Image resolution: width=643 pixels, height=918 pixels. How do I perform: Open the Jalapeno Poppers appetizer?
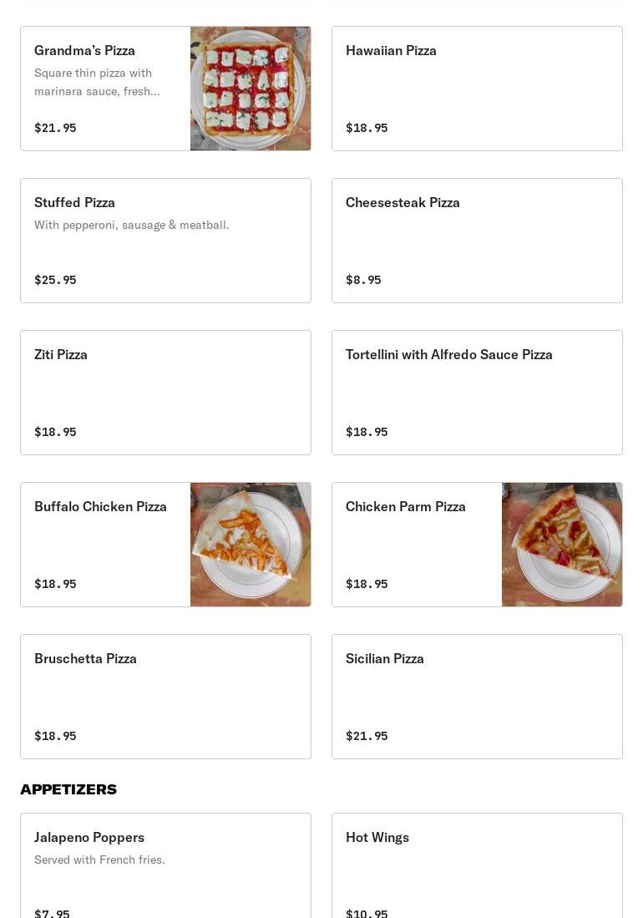165,866
